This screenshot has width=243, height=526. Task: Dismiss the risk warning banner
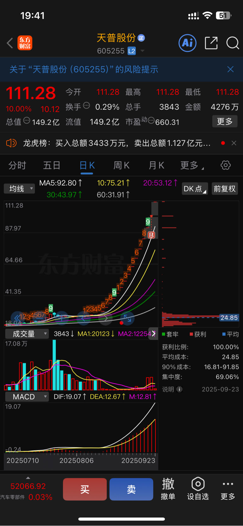pyautogui.click(x=230, y=69)
